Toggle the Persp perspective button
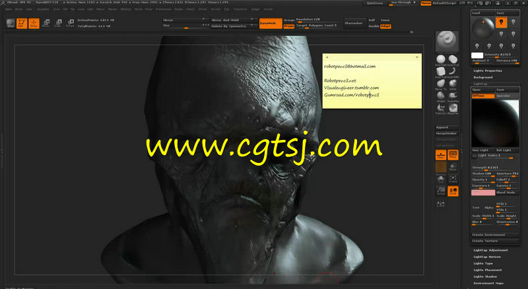This screenshot has height=289, width=528. [453, 154]
